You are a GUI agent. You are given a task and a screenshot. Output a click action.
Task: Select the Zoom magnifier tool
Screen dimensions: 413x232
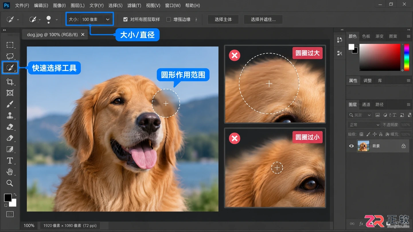pyautogui.click(x=10, y=183)
